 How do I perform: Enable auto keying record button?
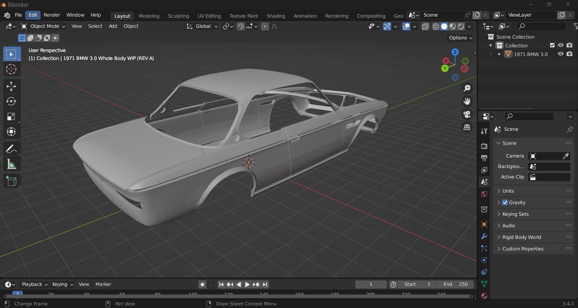[202, 285]
